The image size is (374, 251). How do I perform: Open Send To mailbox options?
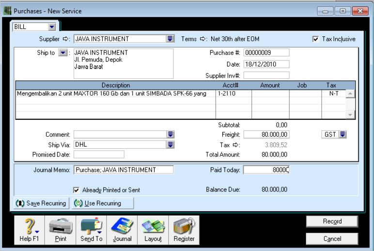(x=92, y=230)
